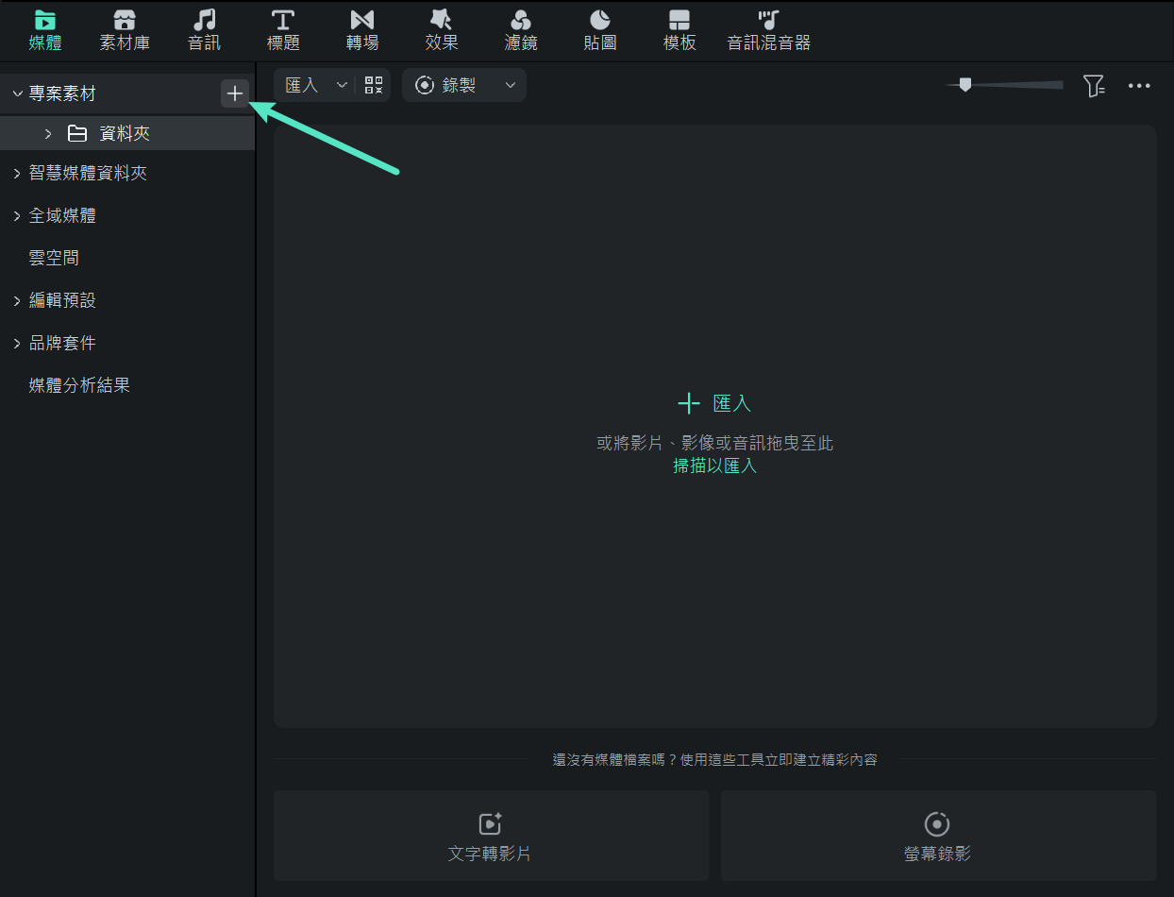Click the 掃描以匯入 link
This screenshot has width=1174, height=897.
click(x=714, y=466)
